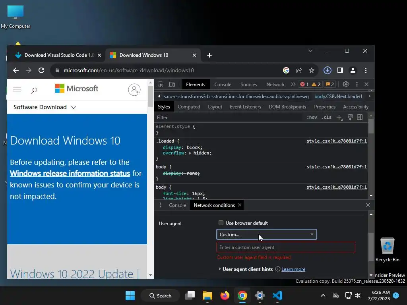Open the drawer three-dot menu beside Console

[x=161, y=205]
